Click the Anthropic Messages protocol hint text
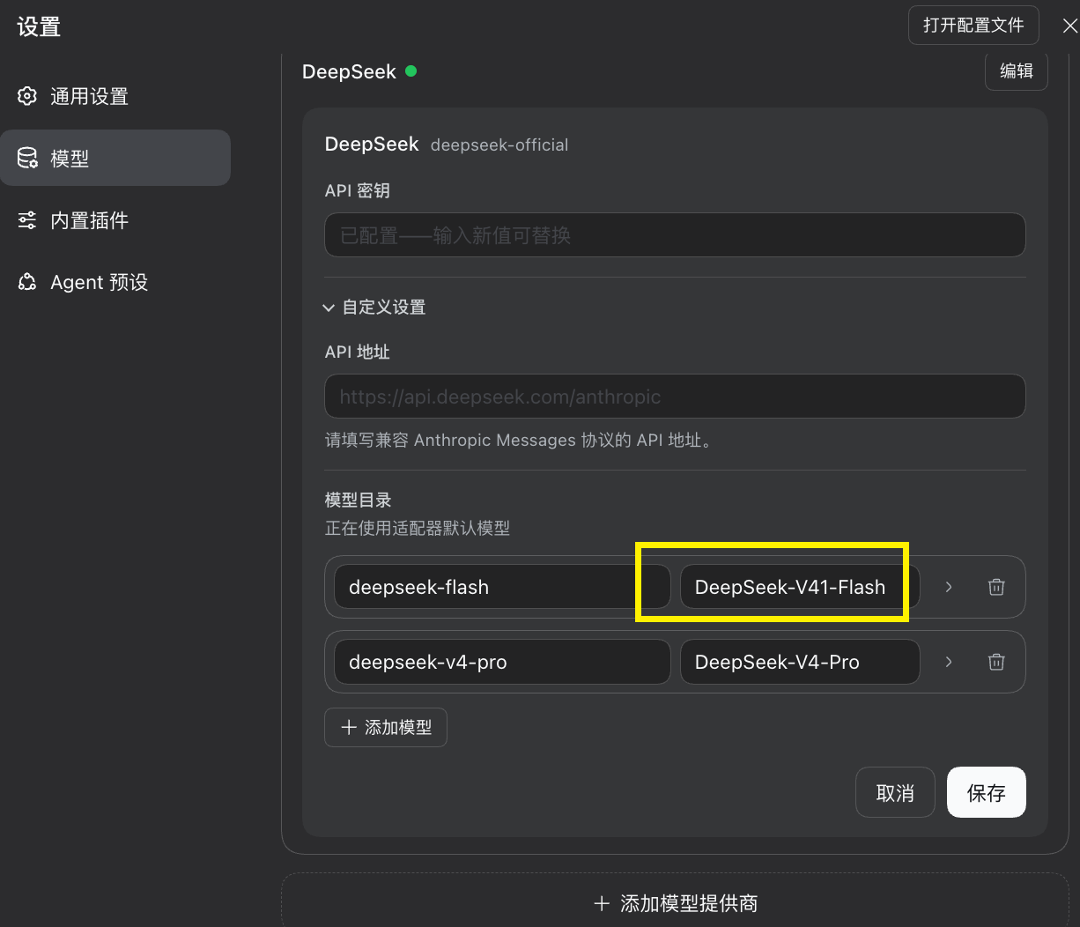 click(519, 441)
